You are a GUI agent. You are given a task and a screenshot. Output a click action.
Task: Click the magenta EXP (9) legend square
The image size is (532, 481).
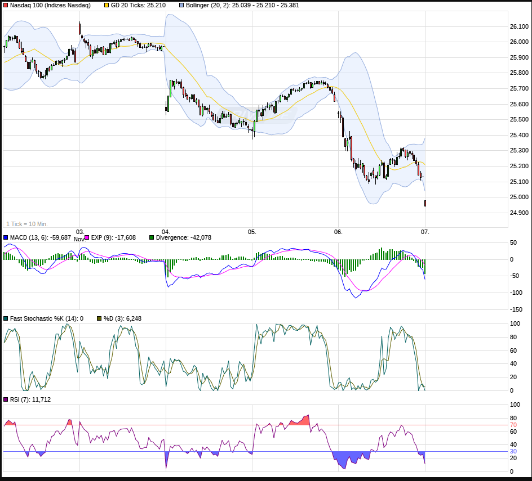[x=87, y=238]
